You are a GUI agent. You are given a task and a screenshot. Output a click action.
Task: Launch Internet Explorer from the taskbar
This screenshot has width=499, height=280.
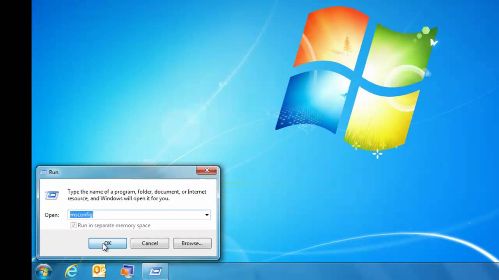click(x=71, y=271)
